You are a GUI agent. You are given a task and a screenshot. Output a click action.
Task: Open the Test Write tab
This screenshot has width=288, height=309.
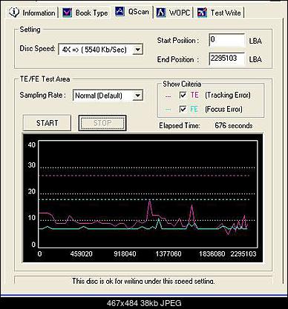226,13
